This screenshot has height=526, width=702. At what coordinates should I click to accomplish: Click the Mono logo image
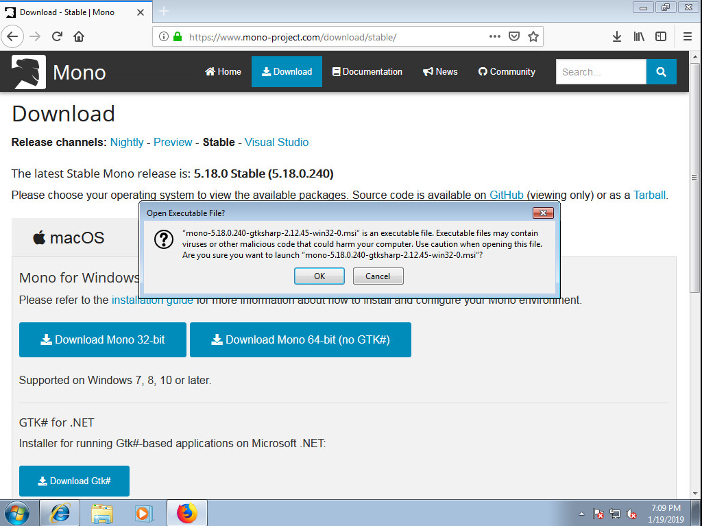tap(29, 72)
